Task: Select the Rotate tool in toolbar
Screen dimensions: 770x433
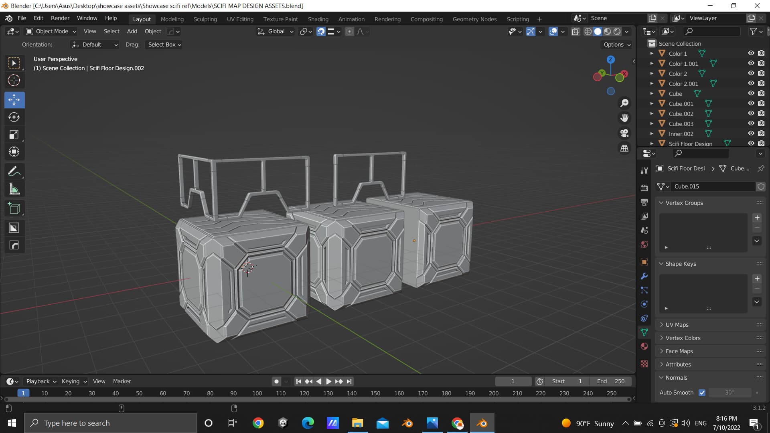Action: point(14,117)
